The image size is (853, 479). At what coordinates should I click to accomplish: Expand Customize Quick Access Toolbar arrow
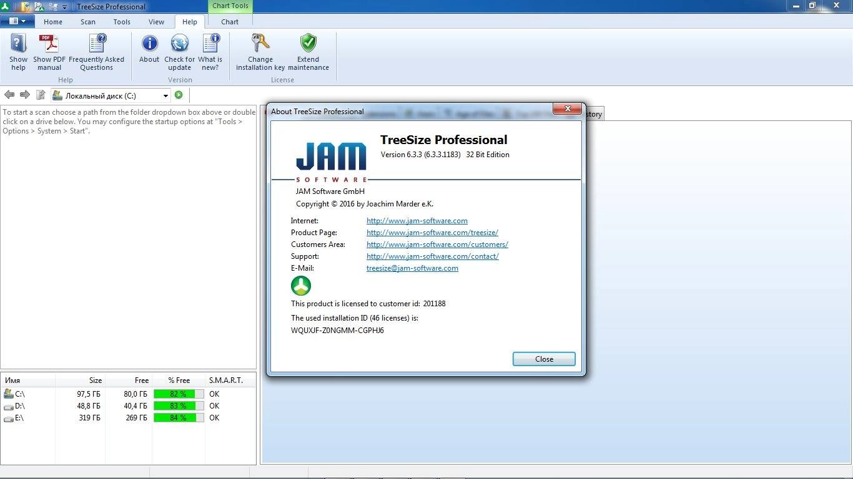pyautogui.click(x=64, y=7)
